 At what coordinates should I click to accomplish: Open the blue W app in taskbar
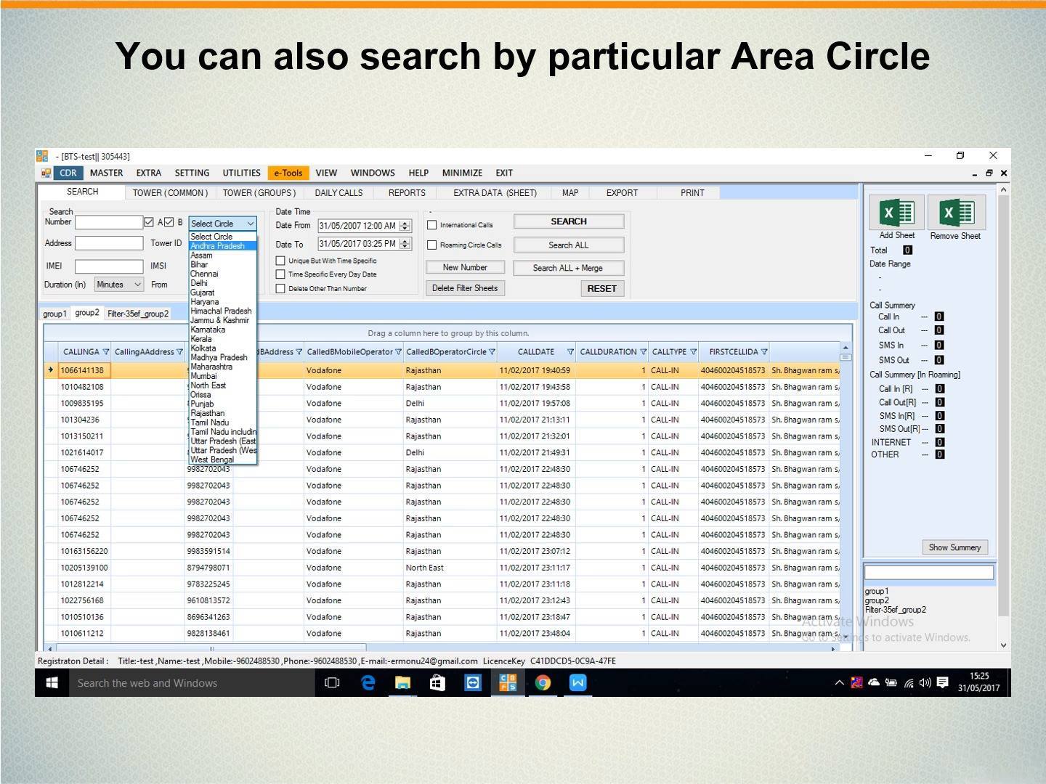click(577, 682)
